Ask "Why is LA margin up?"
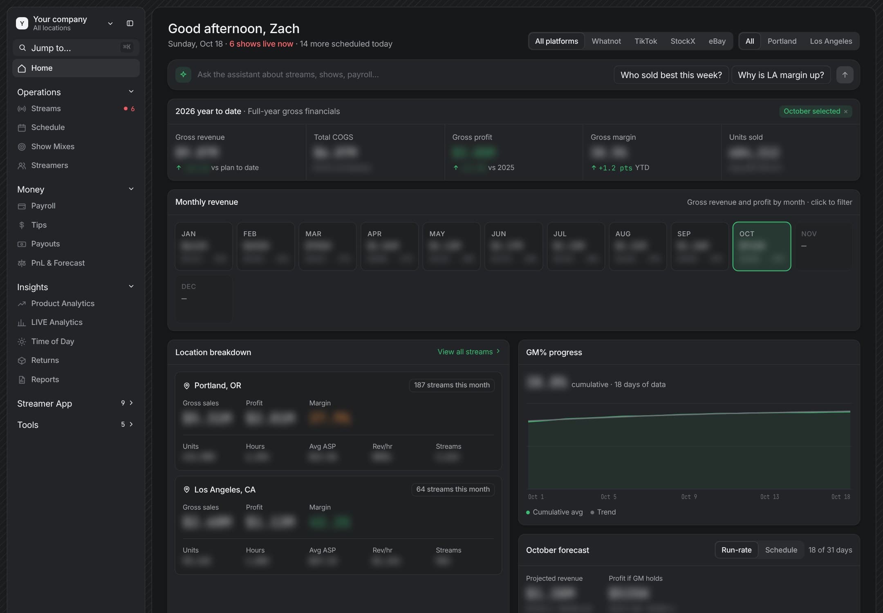Screen dimensions: 883x613 [781, 75]
